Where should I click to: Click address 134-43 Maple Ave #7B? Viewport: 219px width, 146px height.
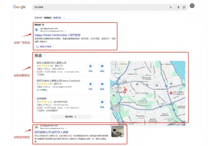(62, 87)
